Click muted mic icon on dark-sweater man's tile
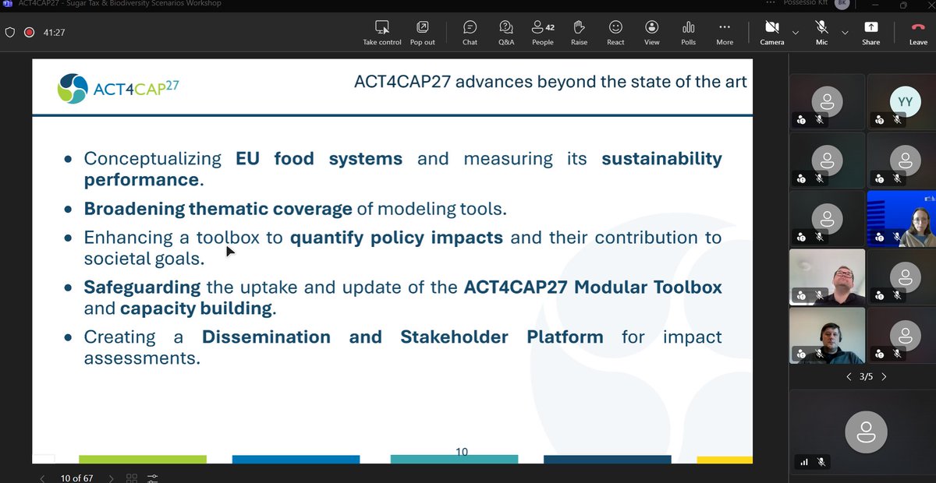Image resolution: width=936 pixels, height=483 pixels. (x=820, y=354)
